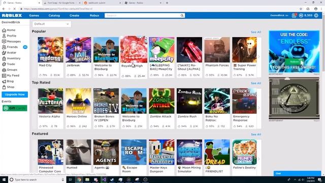The height and width of the screenshot is (183, 325).
Task: Open Chrome profile avatar icon
Action: tap(316, 9)
